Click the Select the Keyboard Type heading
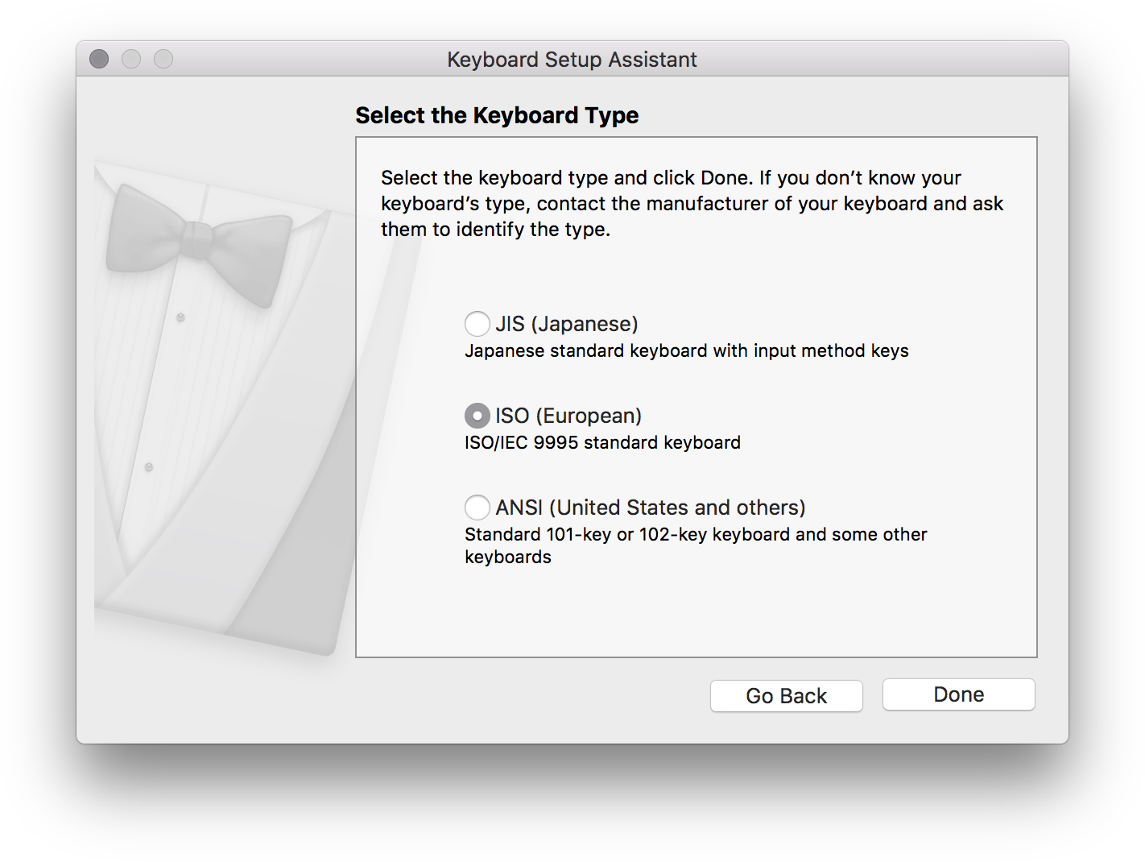 coord(497,115)
